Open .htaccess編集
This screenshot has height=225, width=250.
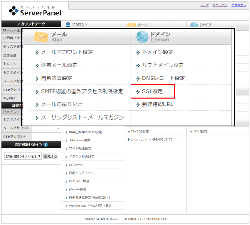(x=79, y=140)
